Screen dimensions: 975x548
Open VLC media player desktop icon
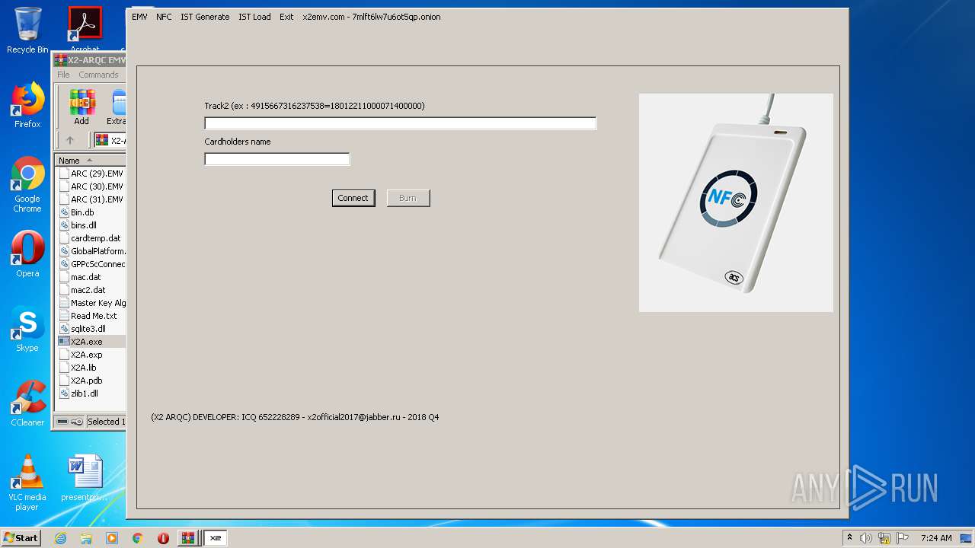[x=27, y=483]
